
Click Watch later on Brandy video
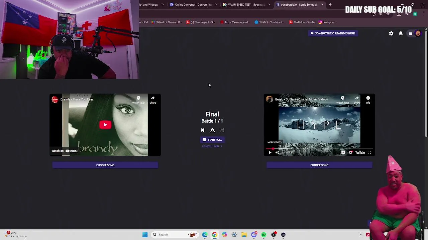(138, 100)
